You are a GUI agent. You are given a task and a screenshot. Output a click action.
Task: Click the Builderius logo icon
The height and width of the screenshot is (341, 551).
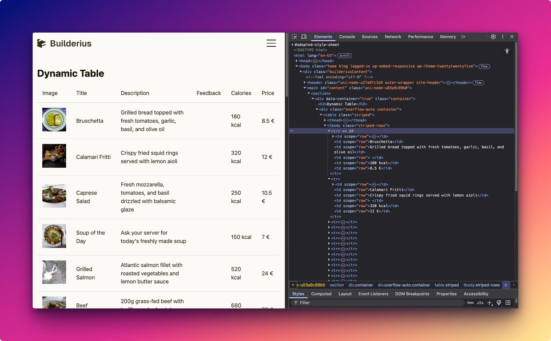tap(42, 44)
